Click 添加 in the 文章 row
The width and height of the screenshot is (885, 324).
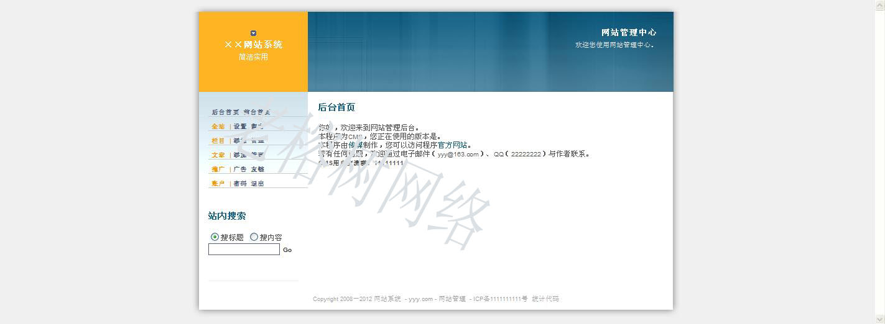[240, 155]
